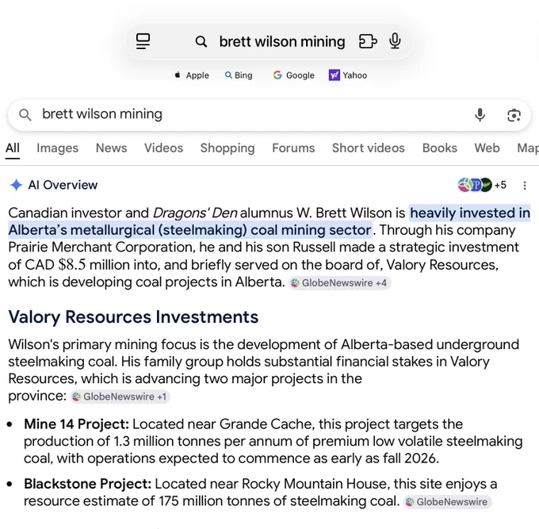The height and width of the screenshot is (529, 539).
Task: Click the Google search text field
Action: [254, 114]
